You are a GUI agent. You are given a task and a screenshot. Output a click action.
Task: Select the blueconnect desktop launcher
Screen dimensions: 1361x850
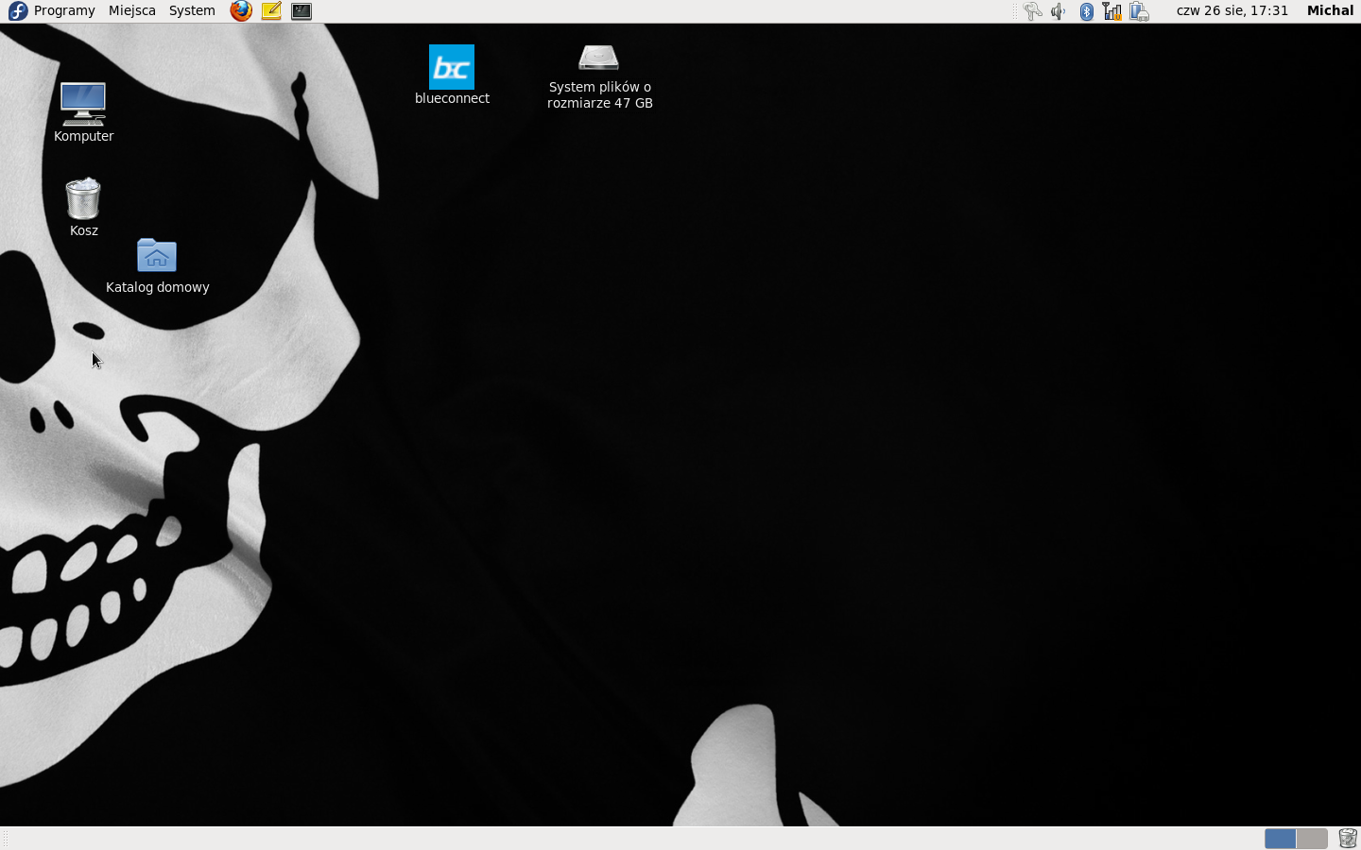[x=452, y=68]
